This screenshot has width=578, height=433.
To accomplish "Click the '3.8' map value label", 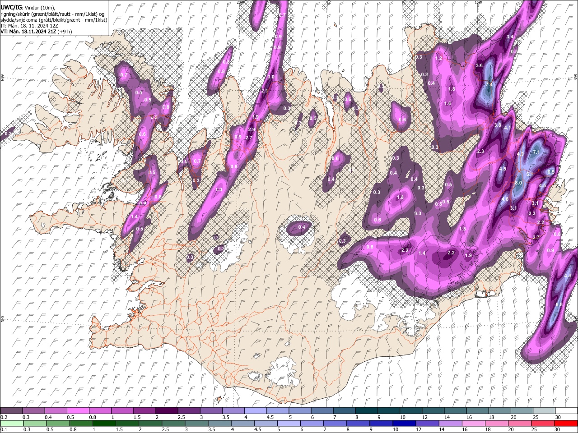I will pos(498,125).
